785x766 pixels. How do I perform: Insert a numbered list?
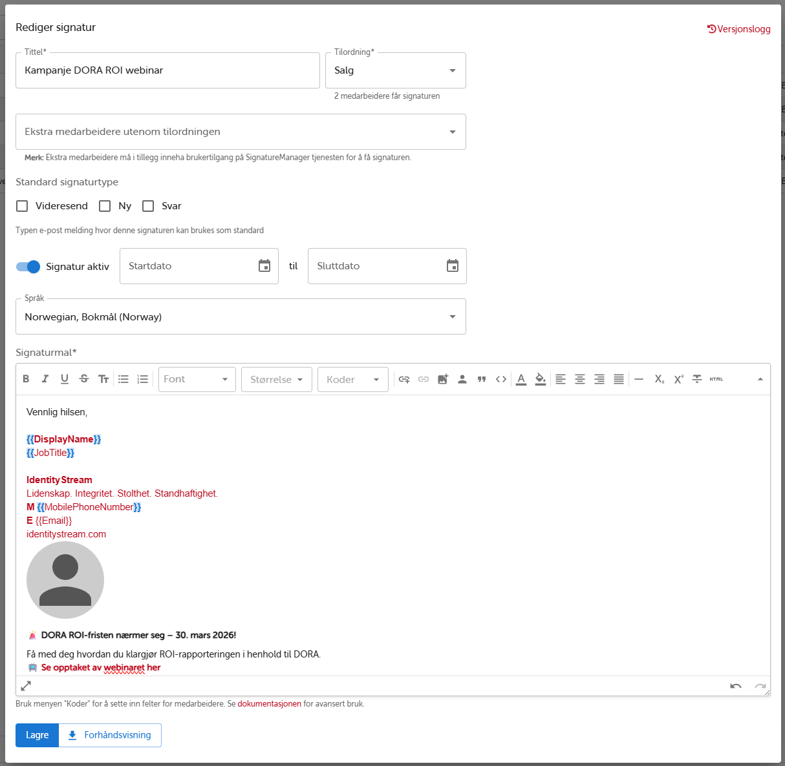pos(143,379)
